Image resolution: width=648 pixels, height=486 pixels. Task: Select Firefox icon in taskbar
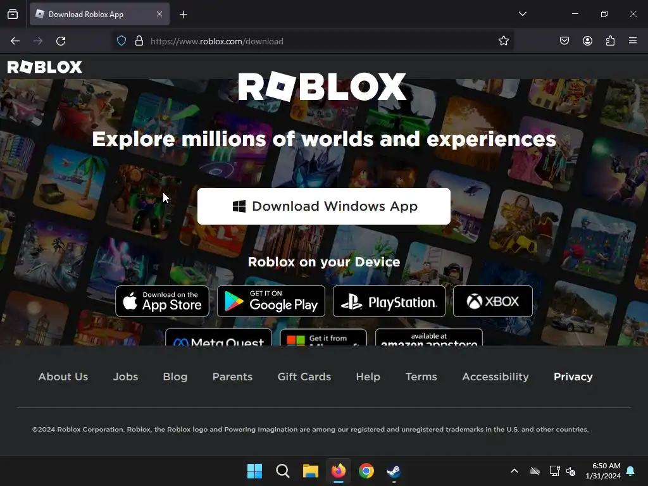click(339, 471)
